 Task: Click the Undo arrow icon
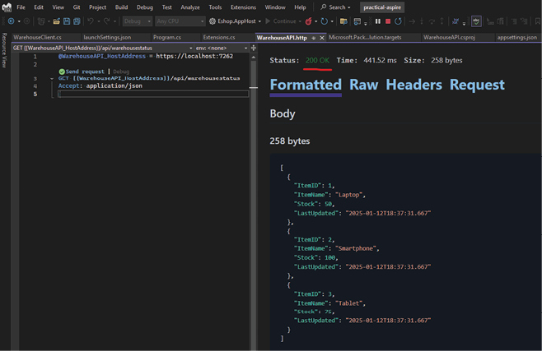pyautogui.click(x=92, y=21)
